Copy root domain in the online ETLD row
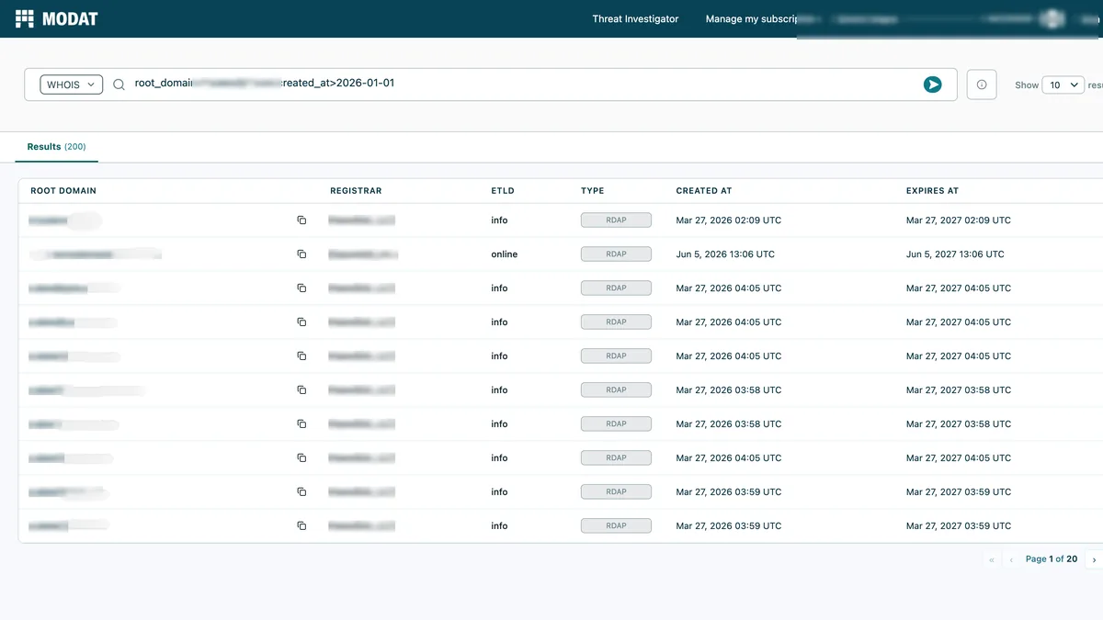 [301, 254]
